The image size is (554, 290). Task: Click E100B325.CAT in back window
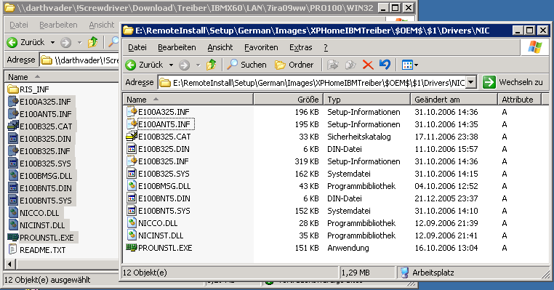point(40,126)
